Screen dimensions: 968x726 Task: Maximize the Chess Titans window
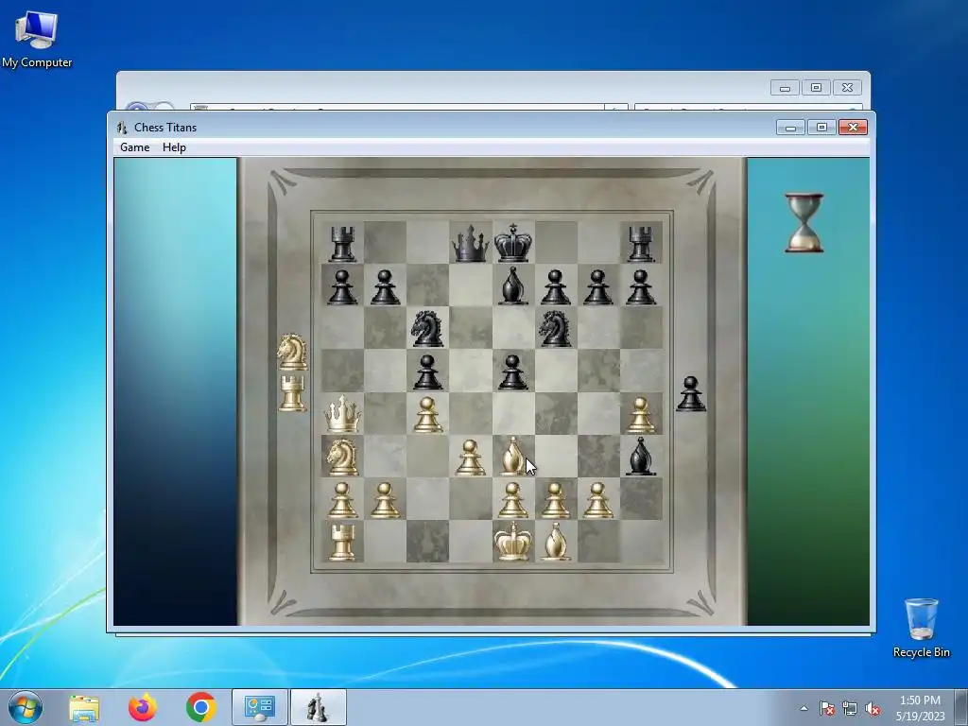pos(821,128)
